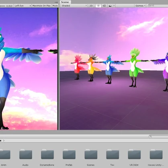Select the blue bird avatar in Scene view
Viewport: 168px width, 168px height.
[x=109, y=70]
